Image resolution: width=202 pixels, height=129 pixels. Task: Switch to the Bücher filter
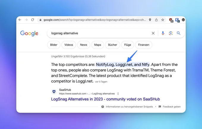(x=113, y=45)
